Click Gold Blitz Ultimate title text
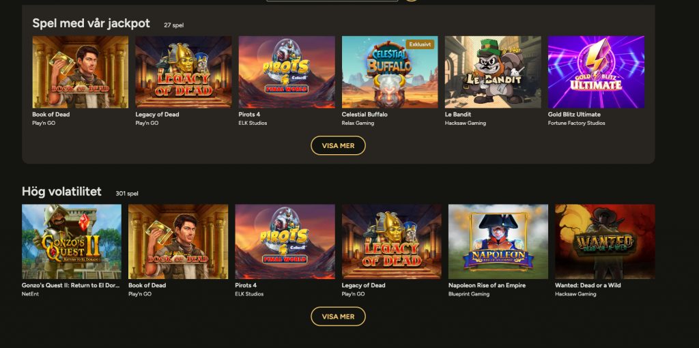699x348 pixels. [x=574, y=115]
